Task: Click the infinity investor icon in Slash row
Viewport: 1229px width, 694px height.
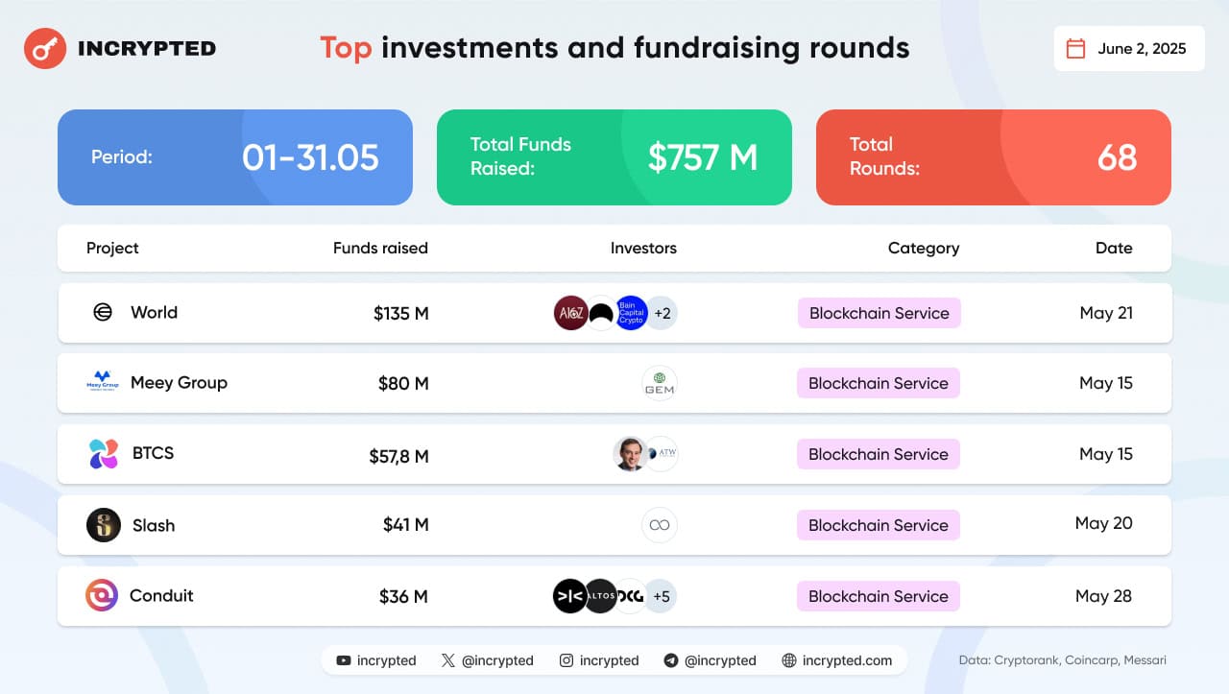Action: [660, 525]
